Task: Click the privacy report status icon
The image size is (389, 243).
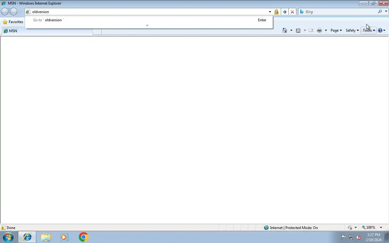Action: click(x=350, y=228)
